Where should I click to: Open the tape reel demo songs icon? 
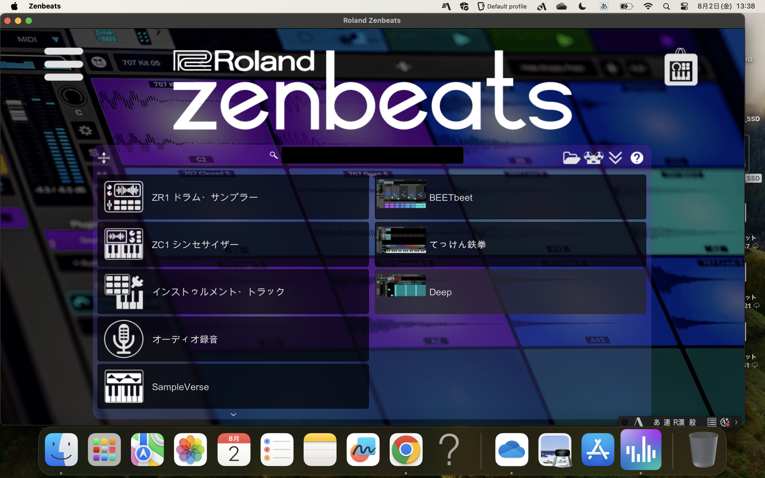(593, 157)
